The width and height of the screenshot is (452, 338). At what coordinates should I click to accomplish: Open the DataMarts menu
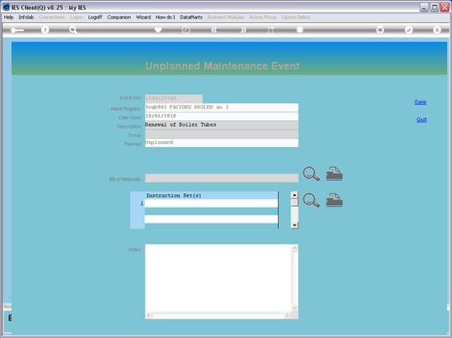coord(191,18)
